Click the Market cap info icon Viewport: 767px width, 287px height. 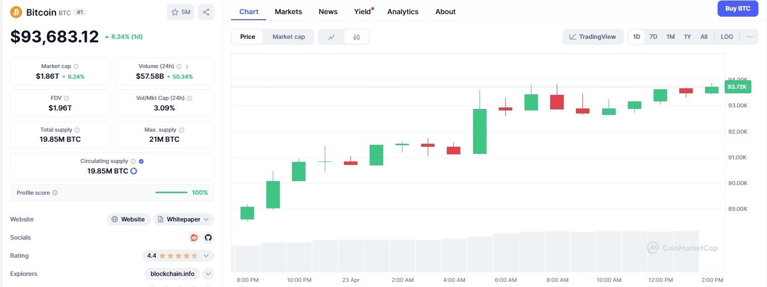pos(76,67)
